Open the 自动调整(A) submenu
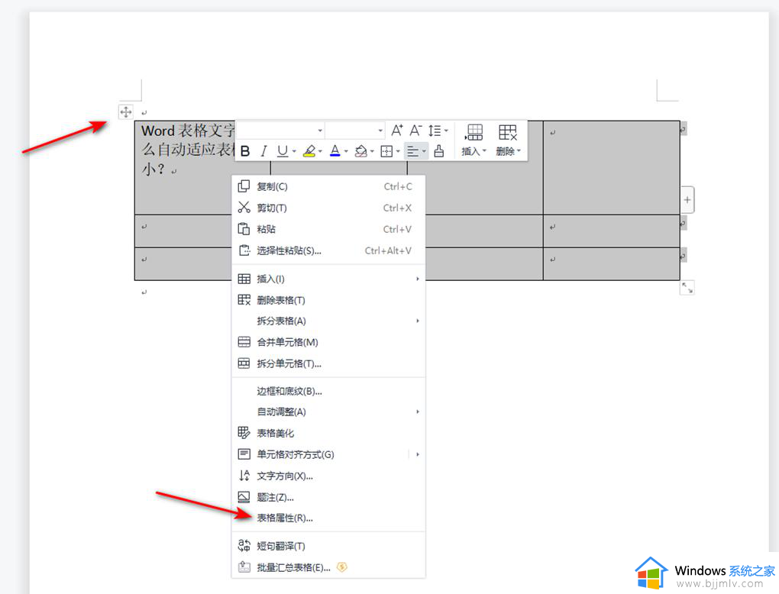Screen dimensions: 779x594 click(328, 412)
